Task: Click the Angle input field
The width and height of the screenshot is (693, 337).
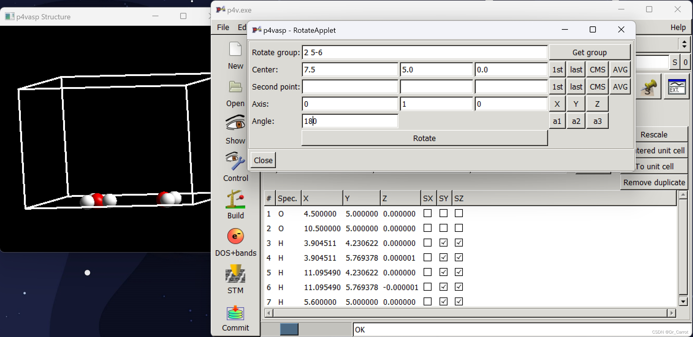Action: tap(350, 121)
